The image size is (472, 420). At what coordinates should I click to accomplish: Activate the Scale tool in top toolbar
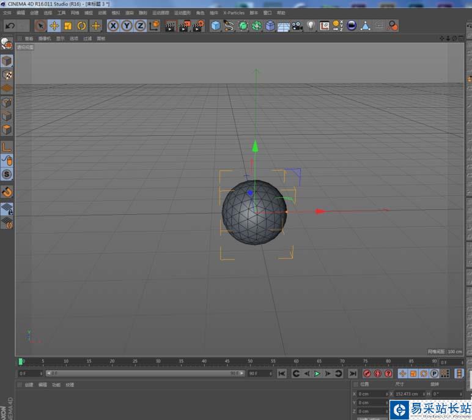coord(68,26)
